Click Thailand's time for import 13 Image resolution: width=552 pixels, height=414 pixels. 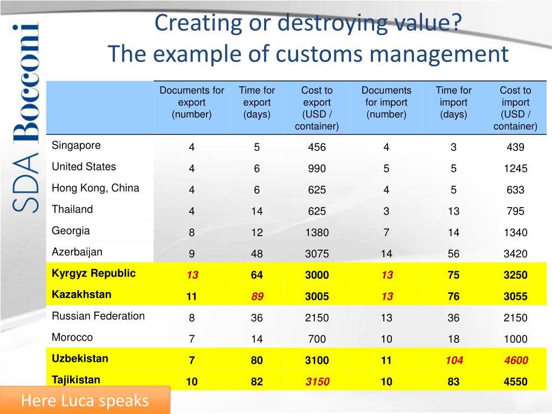tap(453, 211)
